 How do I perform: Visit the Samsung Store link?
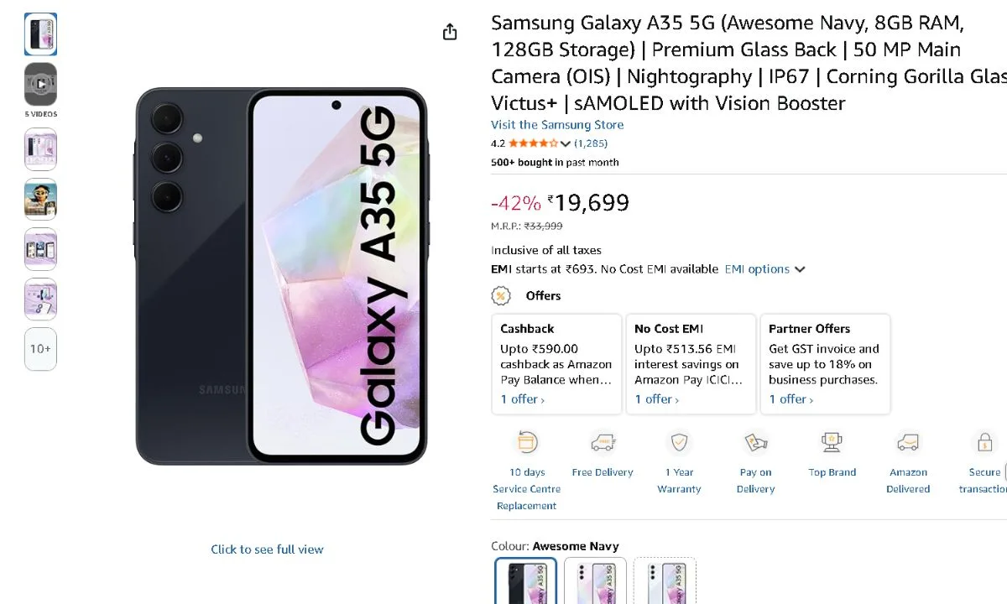click(557, 125)
